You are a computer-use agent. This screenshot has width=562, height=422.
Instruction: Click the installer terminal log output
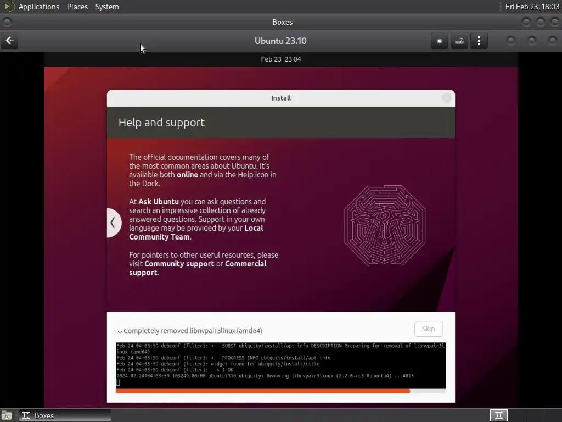tap(280, 365)
